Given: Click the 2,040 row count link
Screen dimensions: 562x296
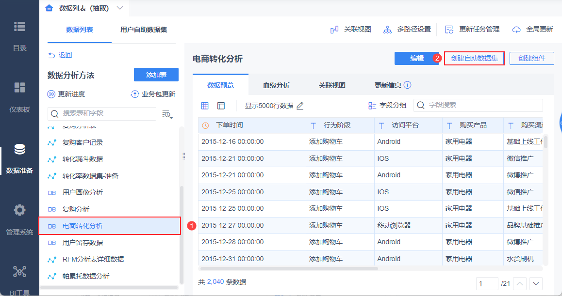Looking at the screenshot, I should [215, 281].
